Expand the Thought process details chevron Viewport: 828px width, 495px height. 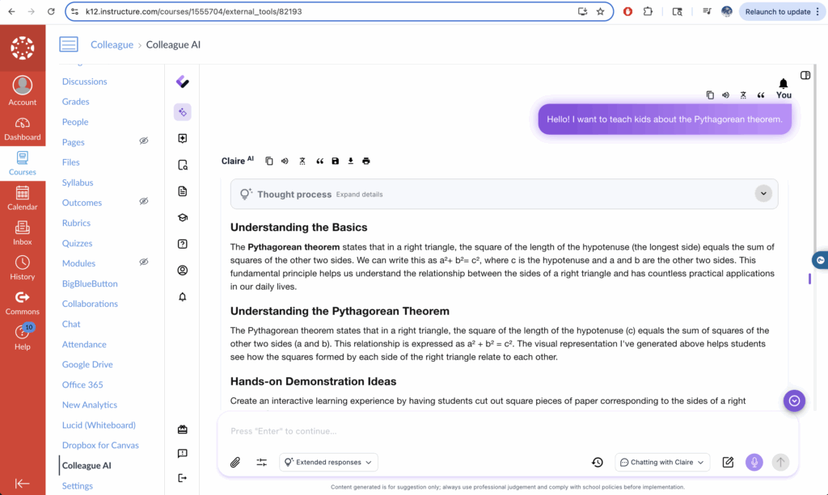point(763,194)
